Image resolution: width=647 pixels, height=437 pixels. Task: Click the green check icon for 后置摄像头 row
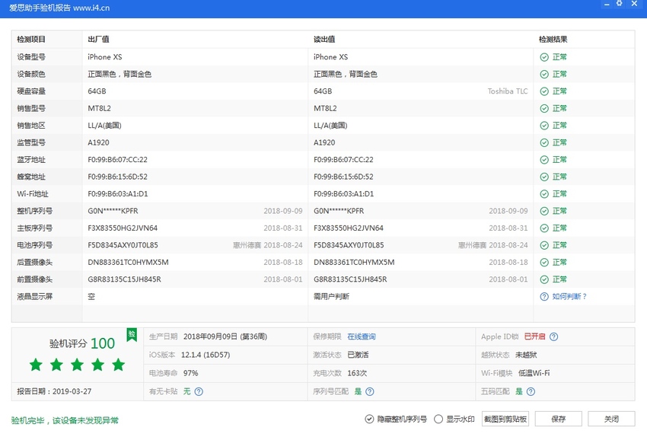[x=544, y=263]
